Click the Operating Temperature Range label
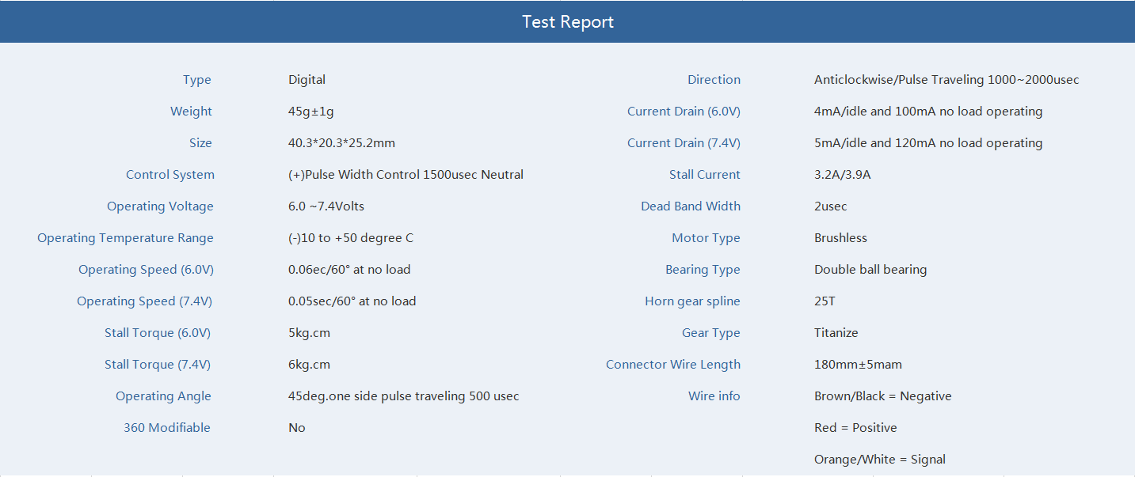Screen dimensions: 1135x477 pos(125,238)
